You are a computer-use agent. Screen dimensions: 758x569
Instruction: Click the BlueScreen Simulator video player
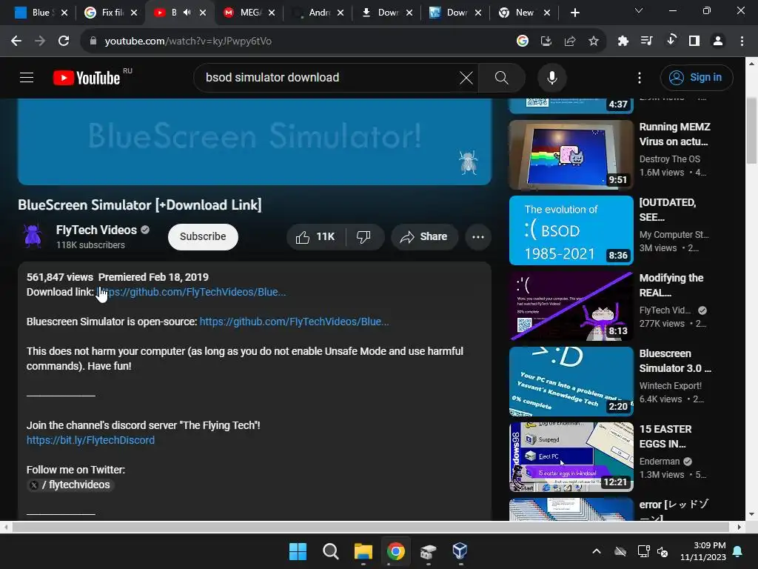(x=255, y=142)
